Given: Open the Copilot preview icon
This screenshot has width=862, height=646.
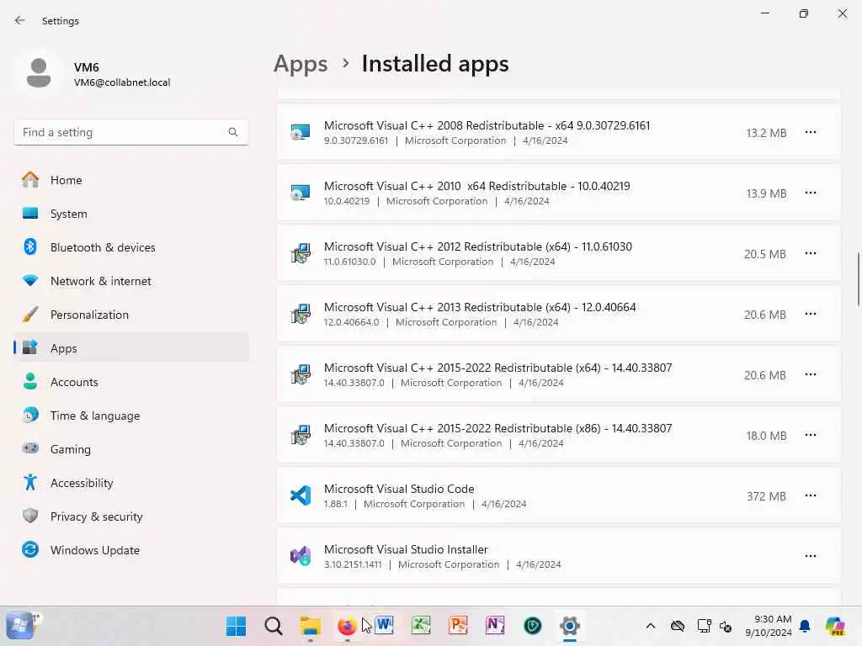Looking at the screenshot, I should point(835,626).
